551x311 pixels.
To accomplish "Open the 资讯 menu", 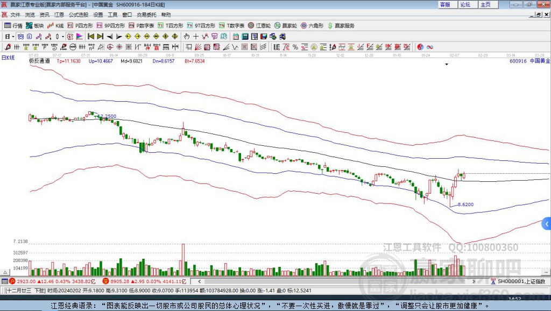I will (44, 15).
